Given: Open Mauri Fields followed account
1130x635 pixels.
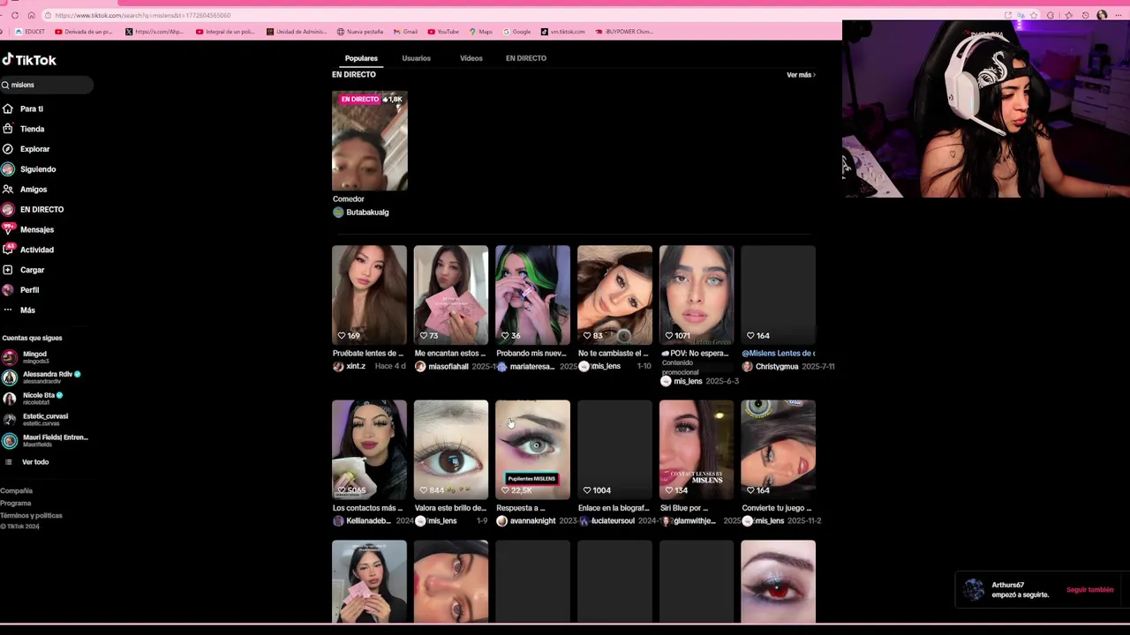Looking at the screenshot, I should tap(45, 441).
